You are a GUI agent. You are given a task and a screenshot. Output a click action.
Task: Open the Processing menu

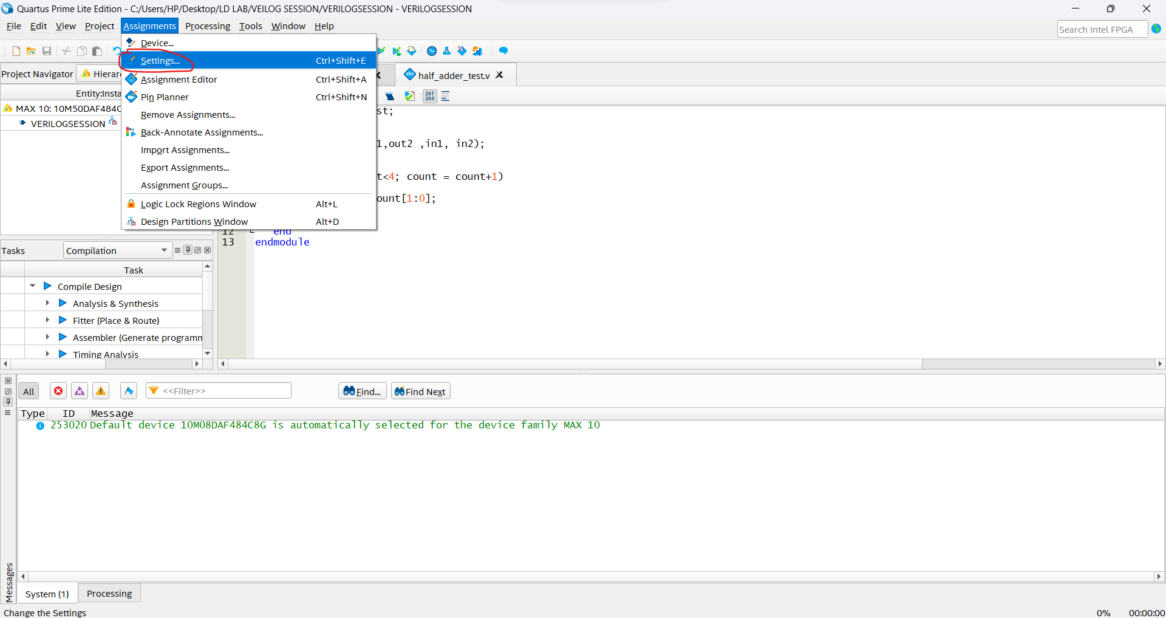click(208, 26)
